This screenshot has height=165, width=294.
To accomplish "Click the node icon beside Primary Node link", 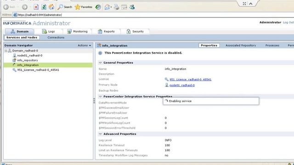I will [x=166, y=85].
